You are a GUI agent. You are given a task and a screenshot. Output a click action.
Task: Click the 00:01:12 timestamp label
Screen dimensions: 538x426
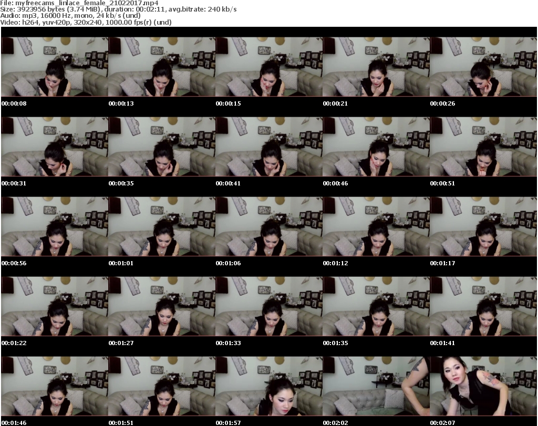pyautogui.click(x=336, y=263)
